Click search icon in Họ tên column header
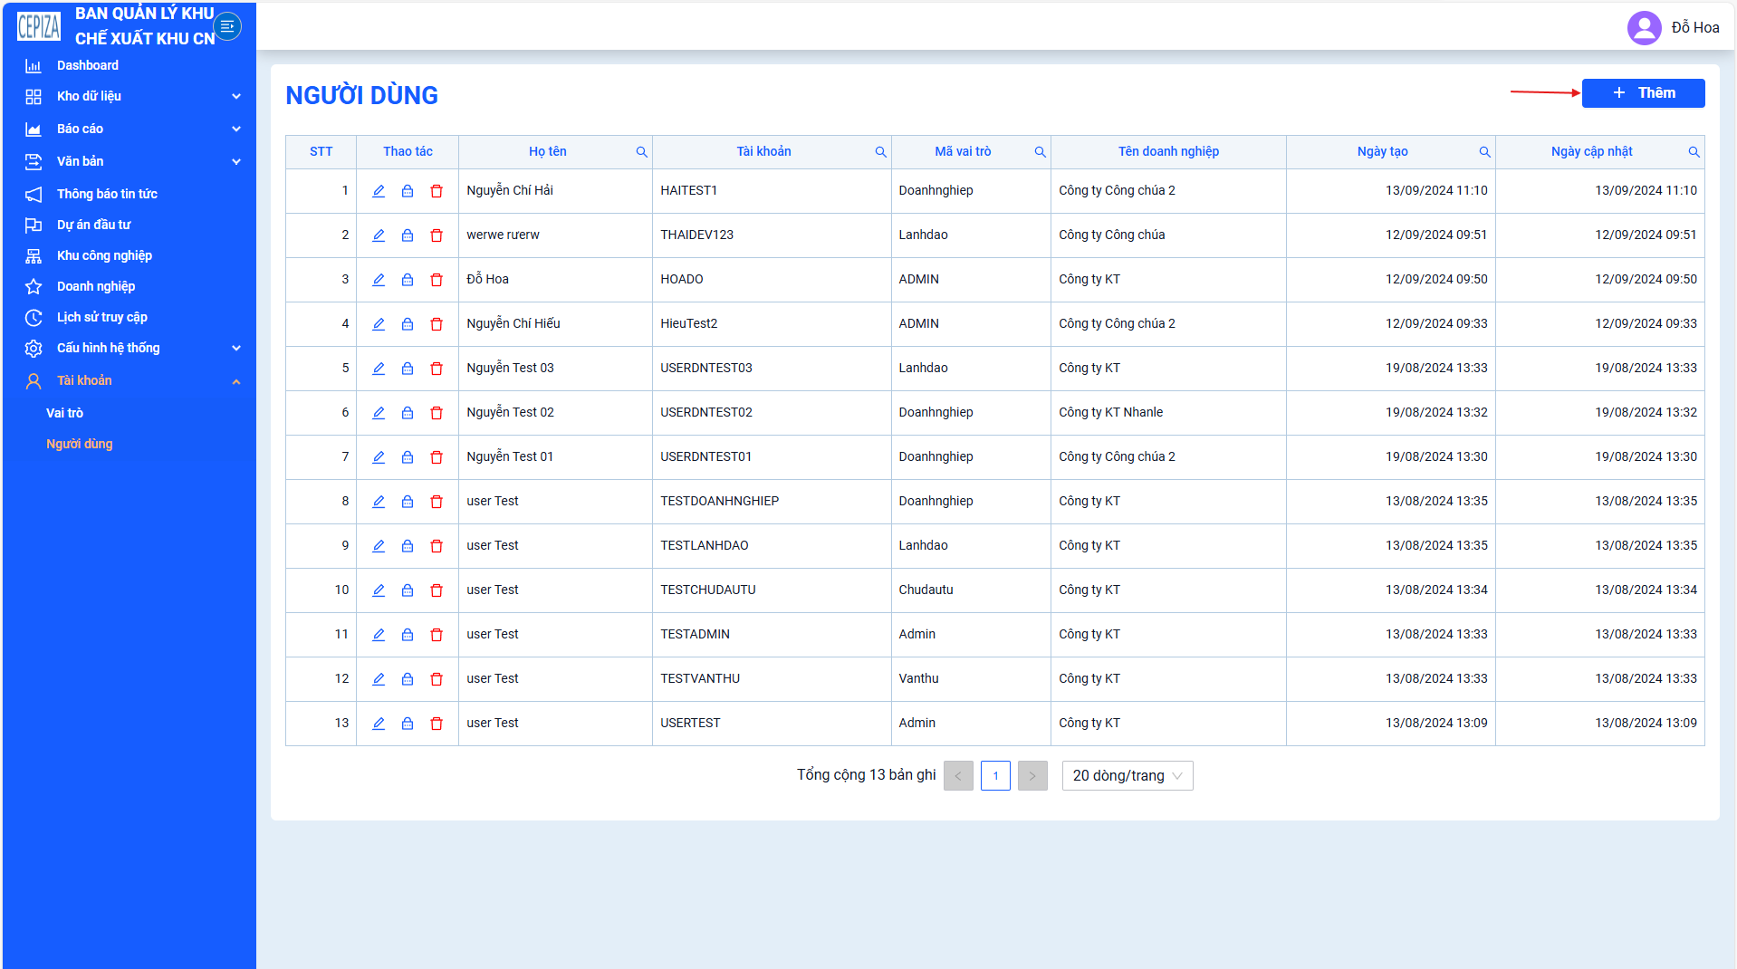The image size is (1737, 969). (x=641, y=152)
